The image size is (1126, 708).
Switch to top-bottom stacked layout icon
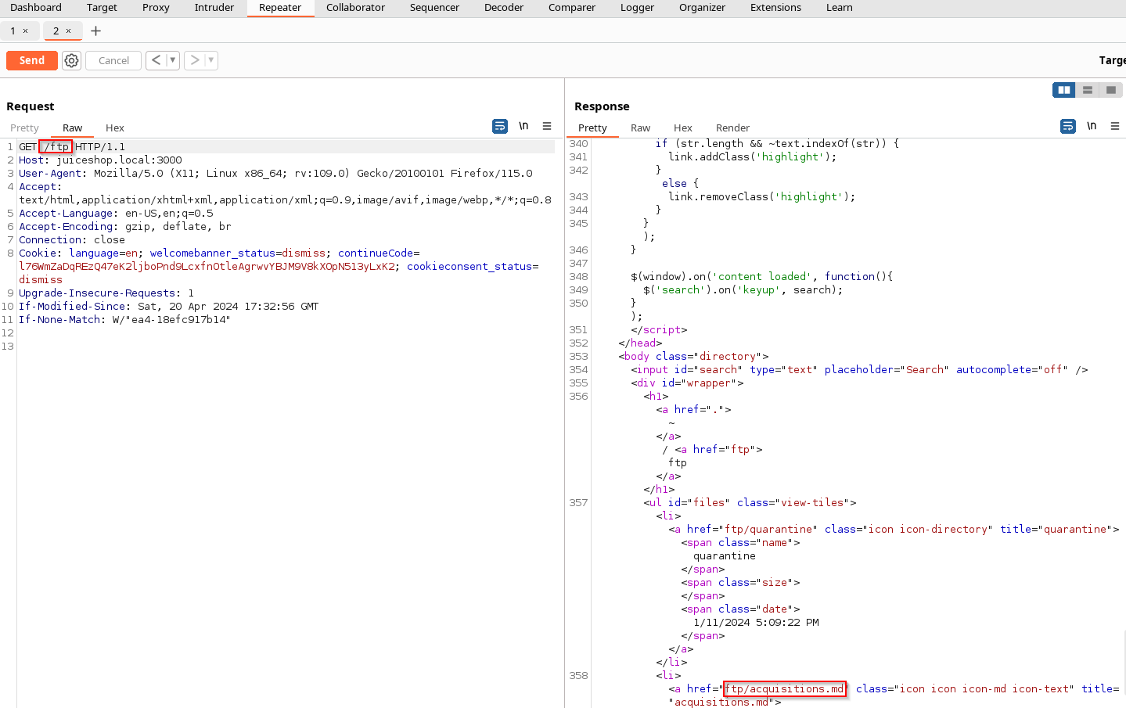pyautogui.click(x=1087, y=90)
